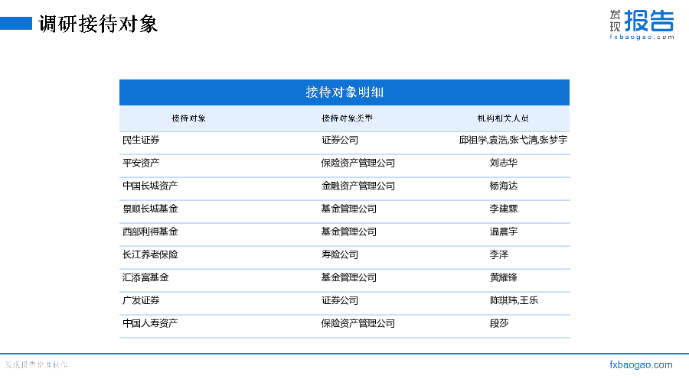Screen dimensions: 689x382
Task: Select the name 李建霖
Action: [x=504, y=209]
